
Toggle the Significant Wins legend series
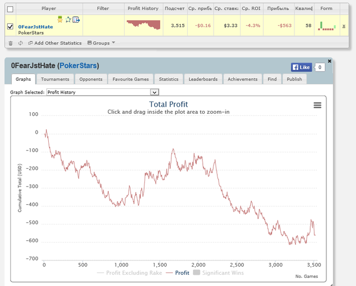[218, 273]
